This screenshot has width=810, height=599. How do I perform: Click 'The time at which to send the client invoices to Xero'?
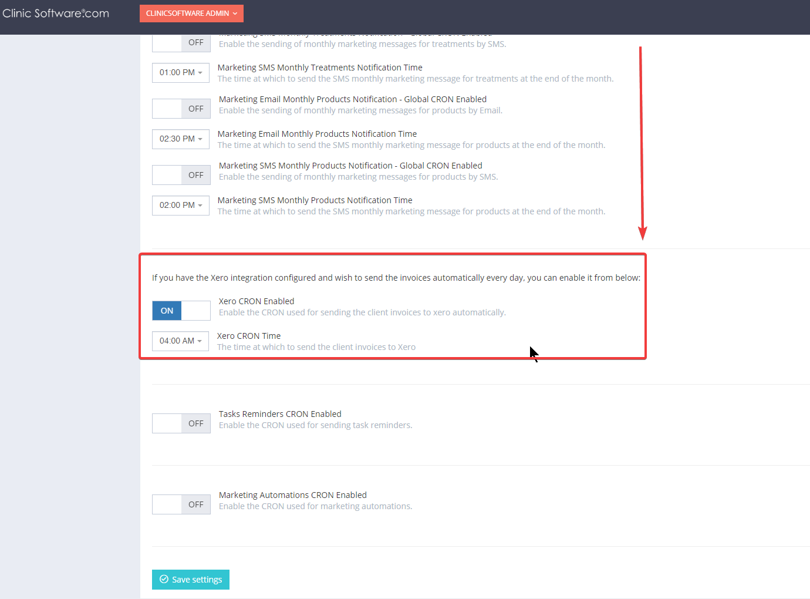coord(316,347)
